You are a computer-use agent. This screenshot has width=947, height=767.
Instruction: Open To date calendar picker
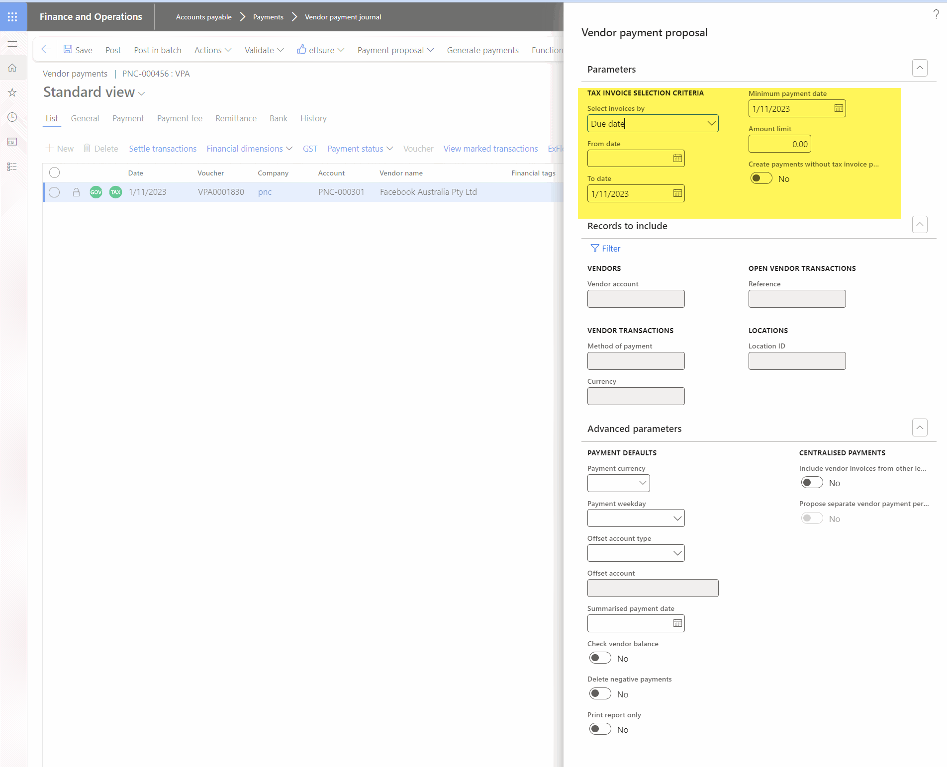tap(677, 193)
